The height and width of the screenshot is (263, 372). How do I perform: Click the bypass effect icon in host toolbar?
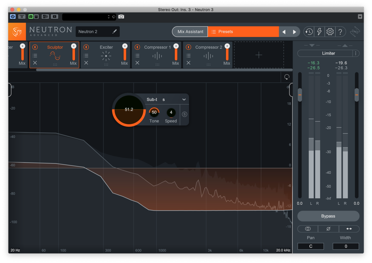[22, 17]
